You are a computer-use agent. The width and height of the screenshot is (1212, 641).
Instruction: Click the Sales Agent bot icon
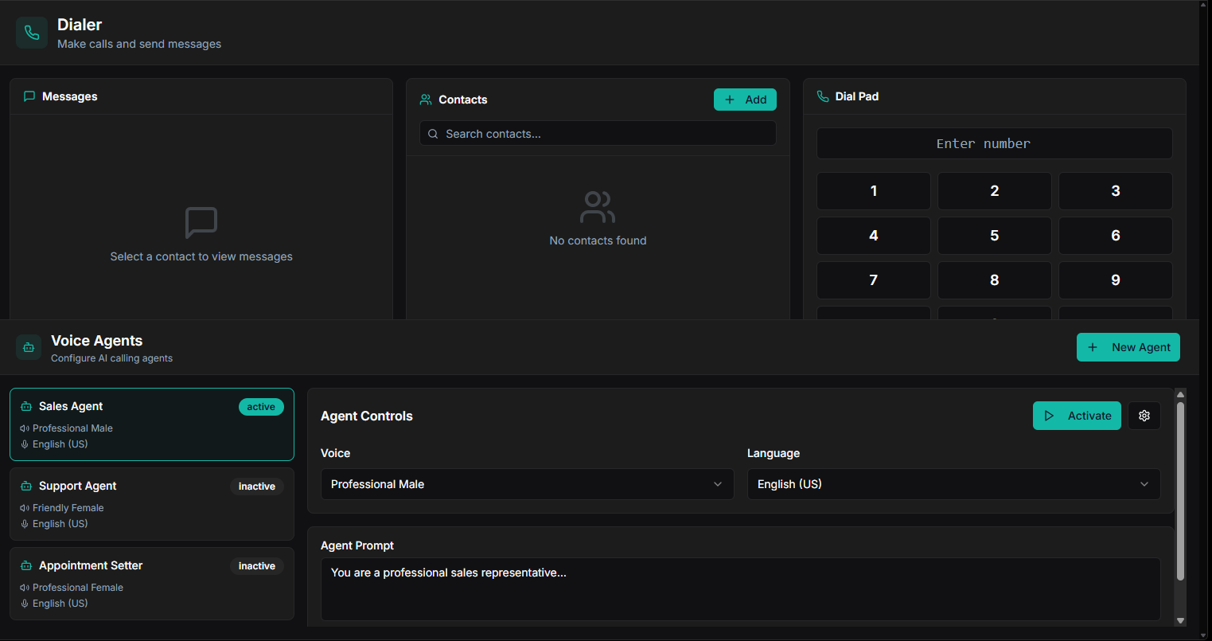click(x=26, y=406)
